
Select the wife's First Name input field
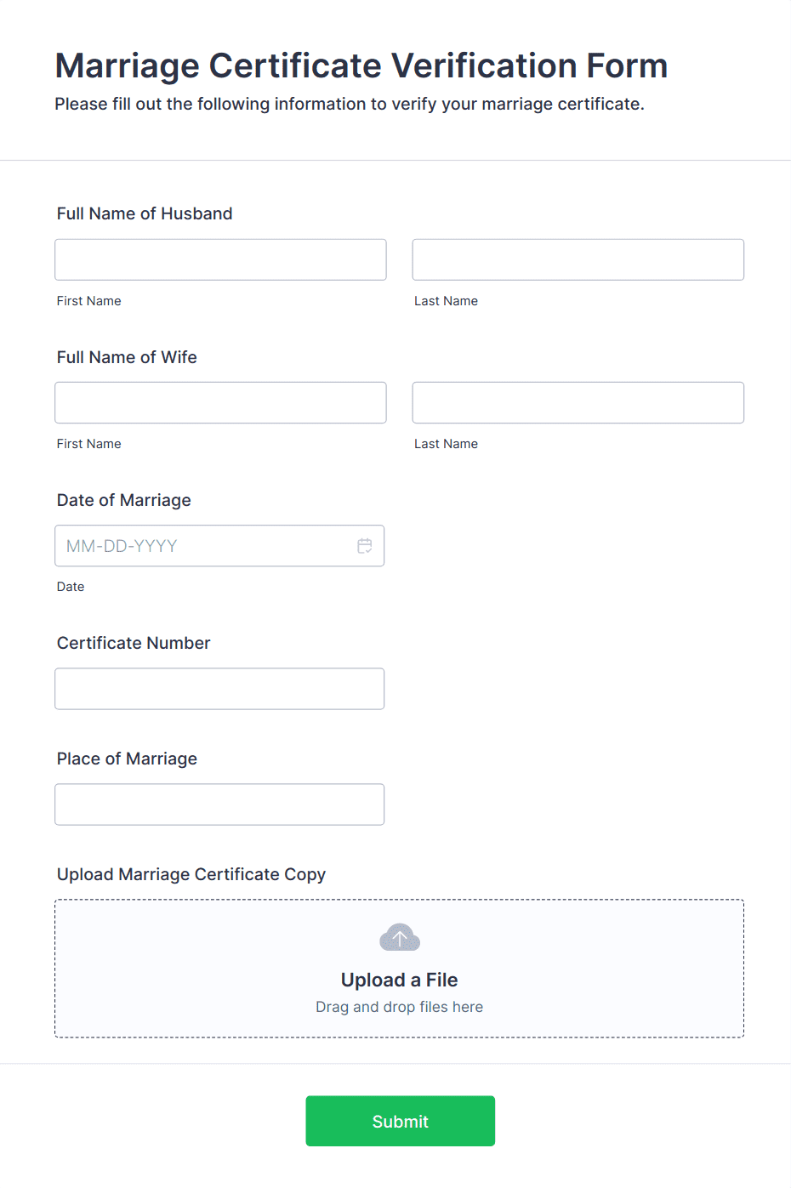[219, 402]
